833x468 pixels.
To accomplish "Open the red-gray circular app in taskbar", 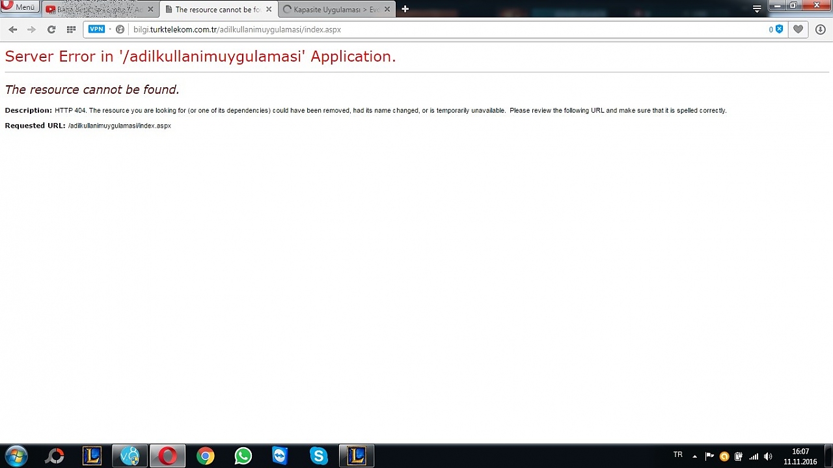I will click(55, 456).
